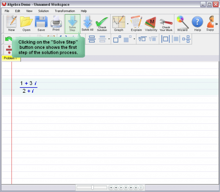The image size is (220, 192).
Task: Expand the fraction template dropdown arrow
Action: pyautogui.click(x=109, y=39)
